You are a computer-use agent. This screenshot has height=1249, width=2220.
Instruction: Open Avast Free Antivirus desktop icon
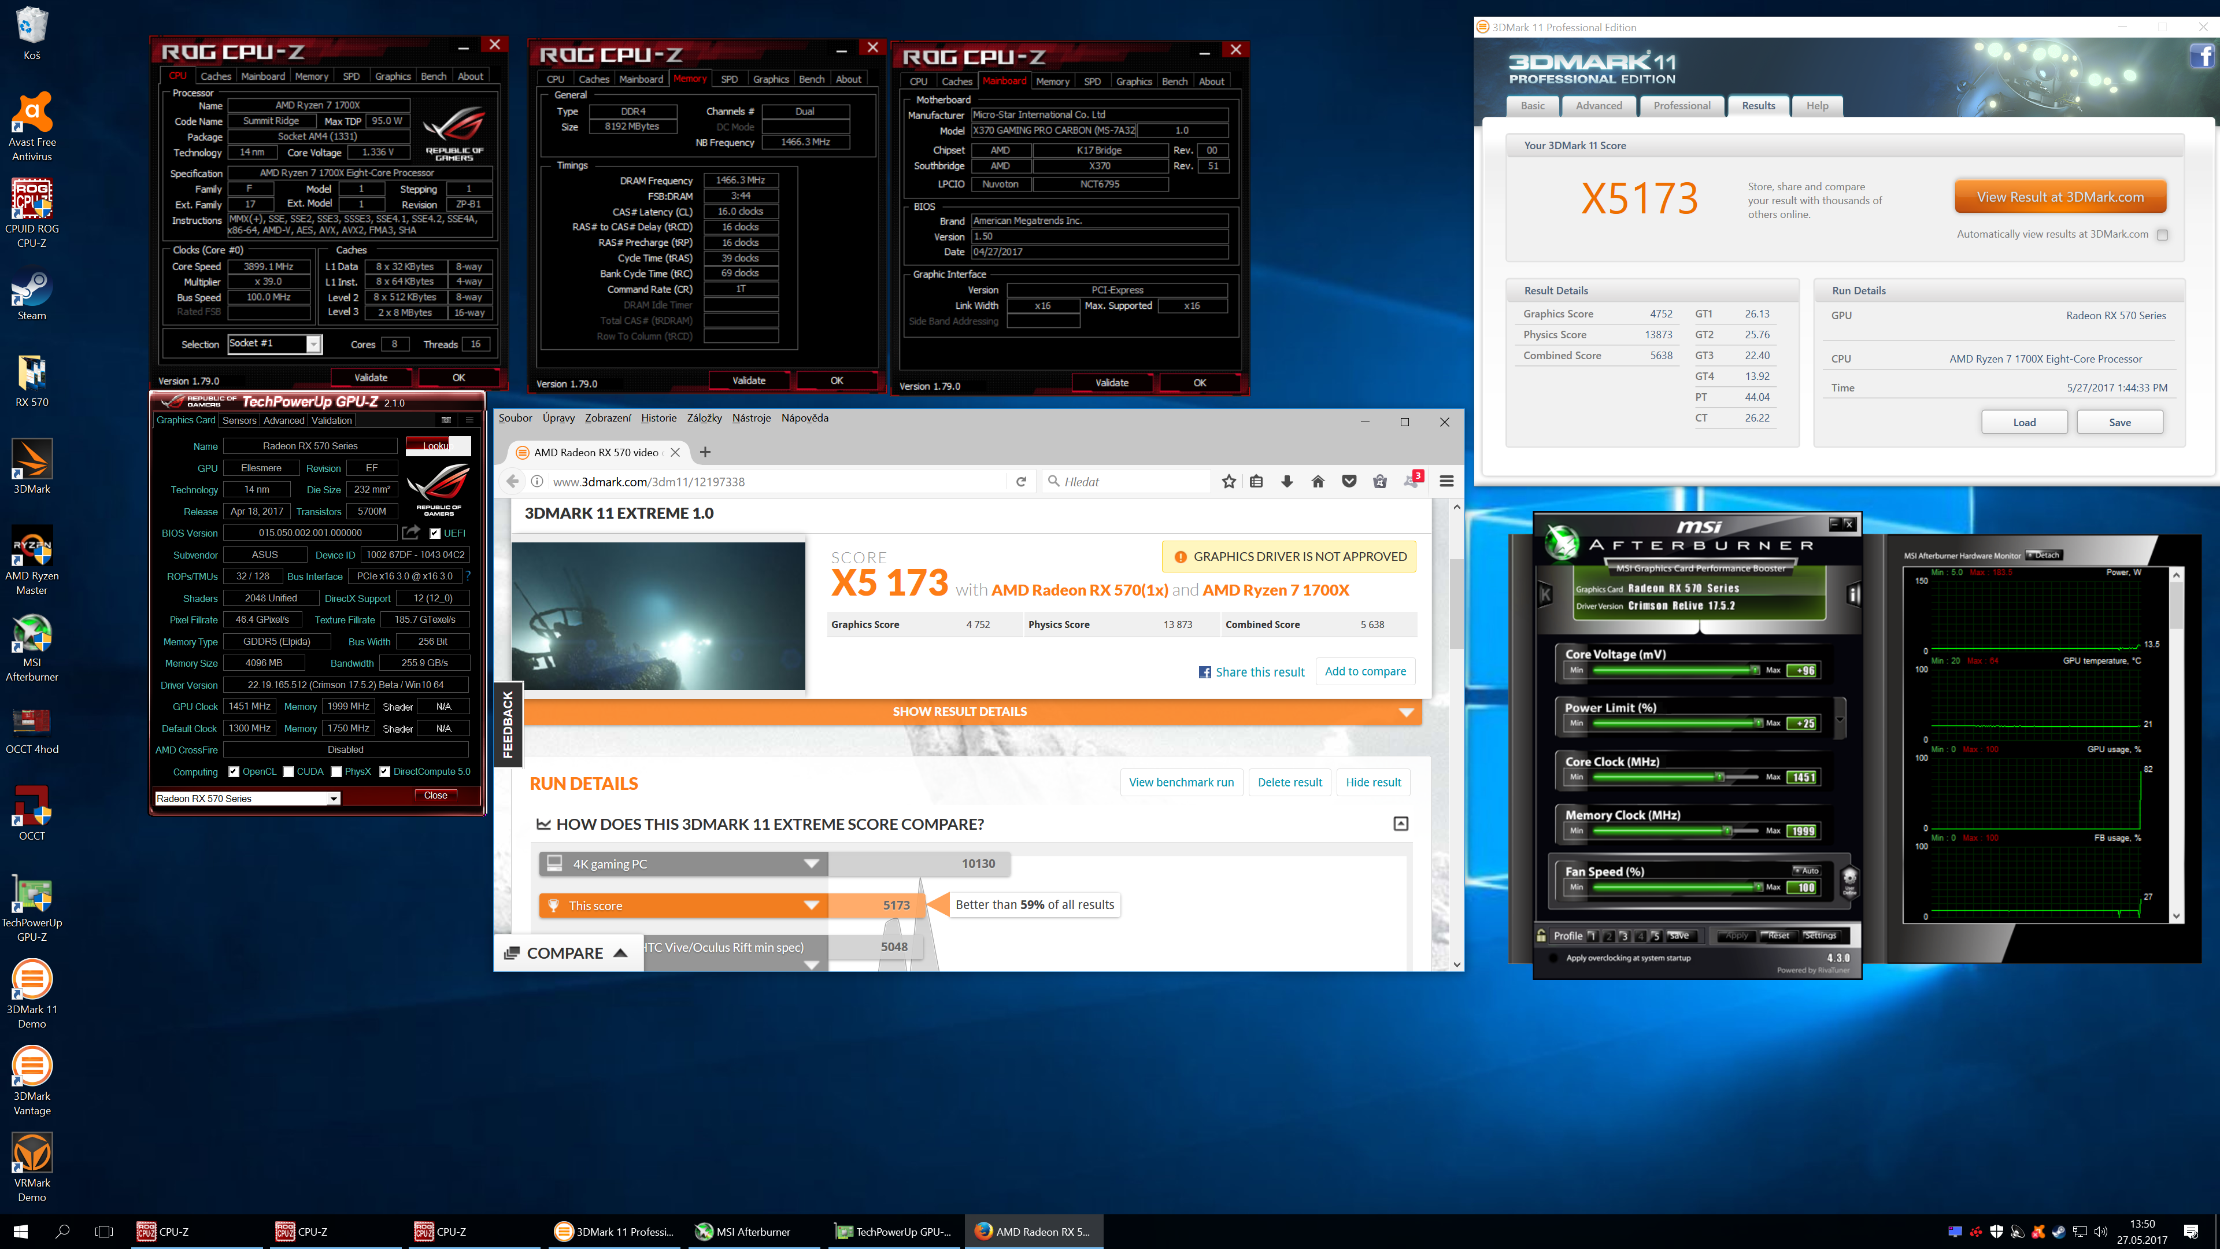point(32,127)
